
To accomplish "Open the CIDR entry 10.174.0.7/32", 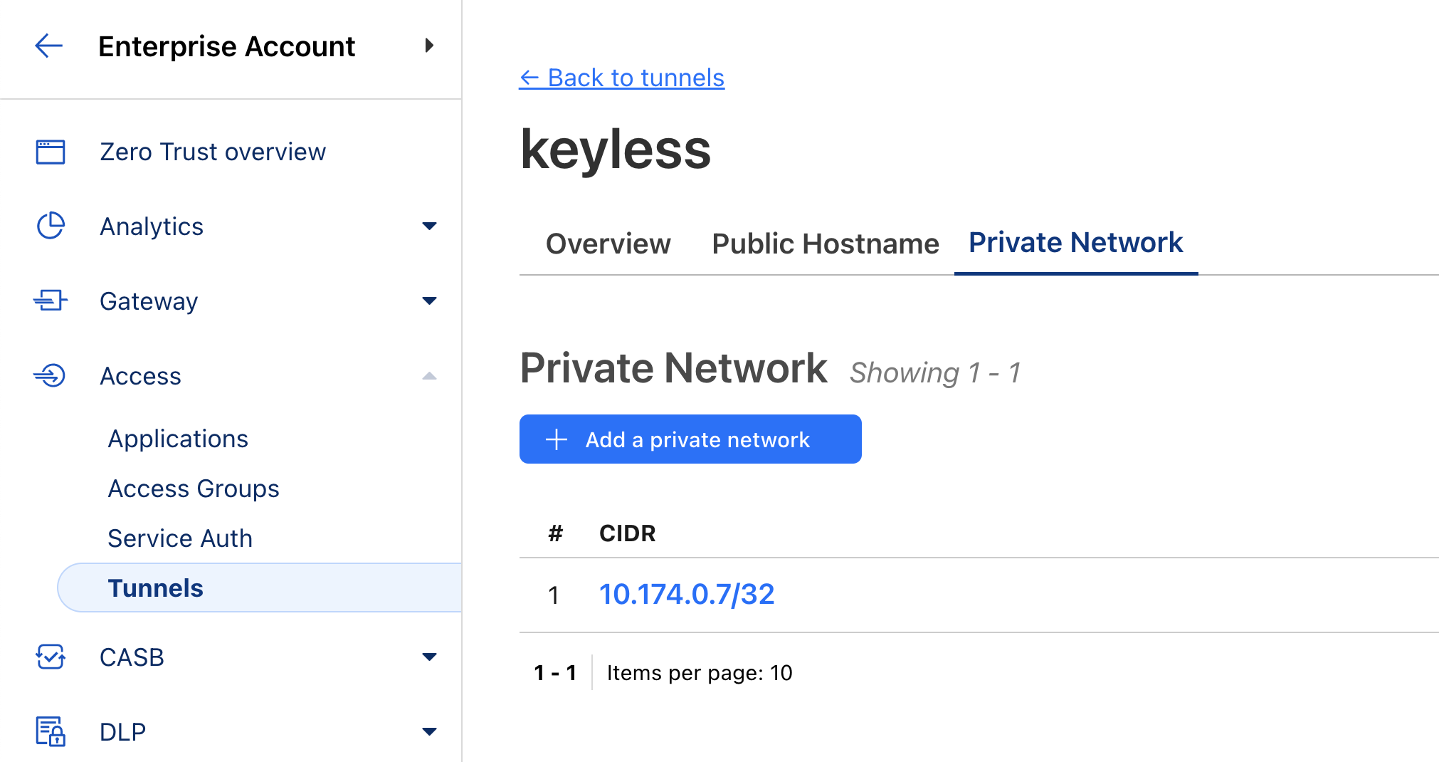I will coord(686,593).
